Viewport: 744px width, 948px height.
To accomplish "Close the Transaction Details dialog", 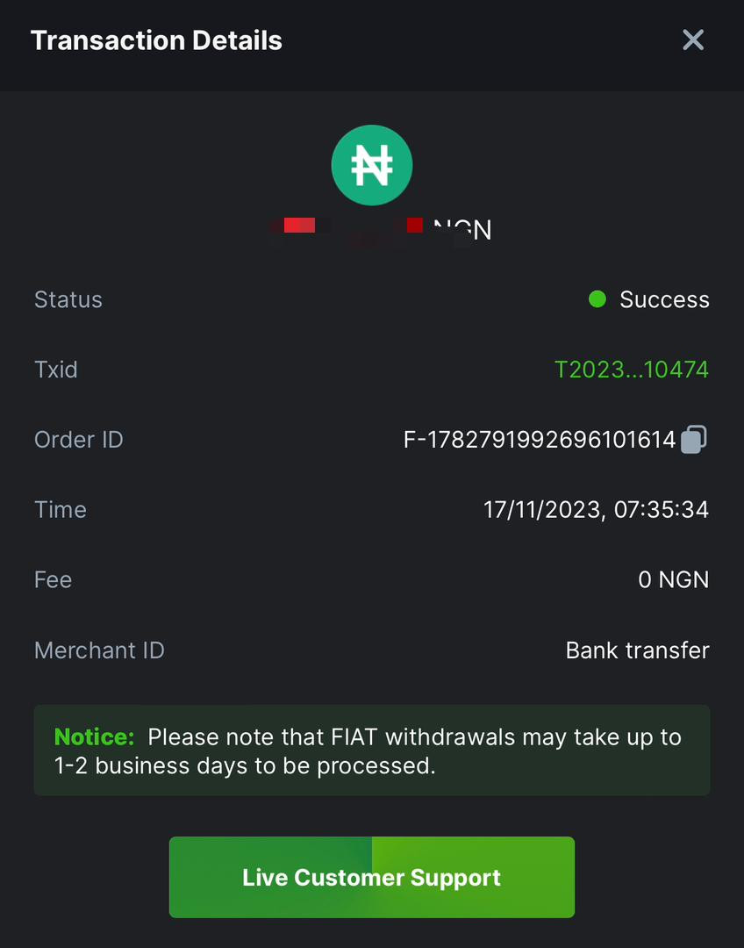I will coord(692,40).
